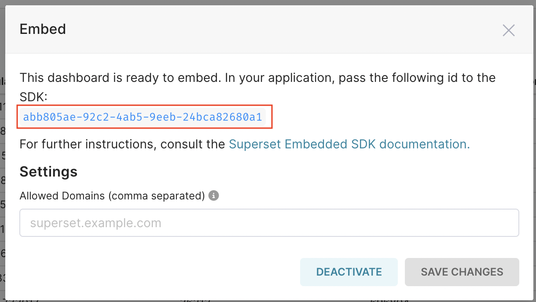This screenshot has height=302, width=536.
Task: Click the info icon beside Allowed Domains
Action: [x=213, y=195]
